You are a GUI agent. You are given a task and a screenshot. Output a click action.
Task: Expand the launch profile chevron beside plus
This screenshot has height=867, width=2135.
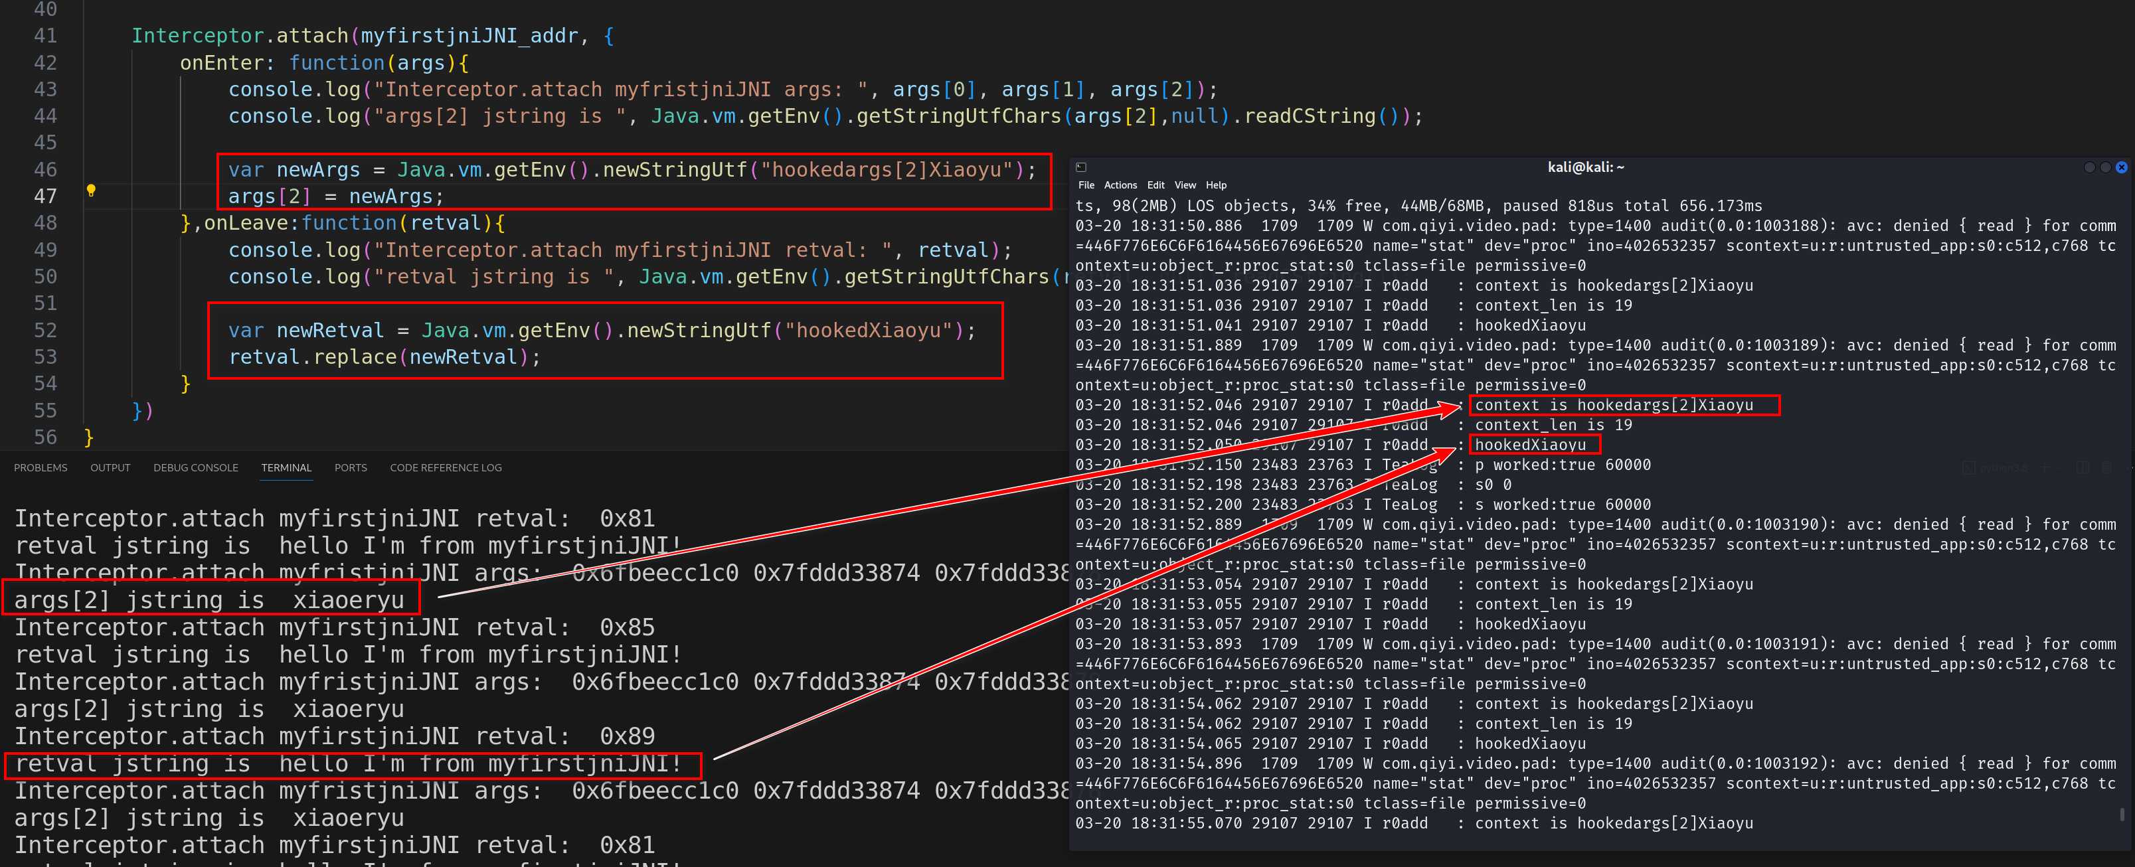[2061, 468]
